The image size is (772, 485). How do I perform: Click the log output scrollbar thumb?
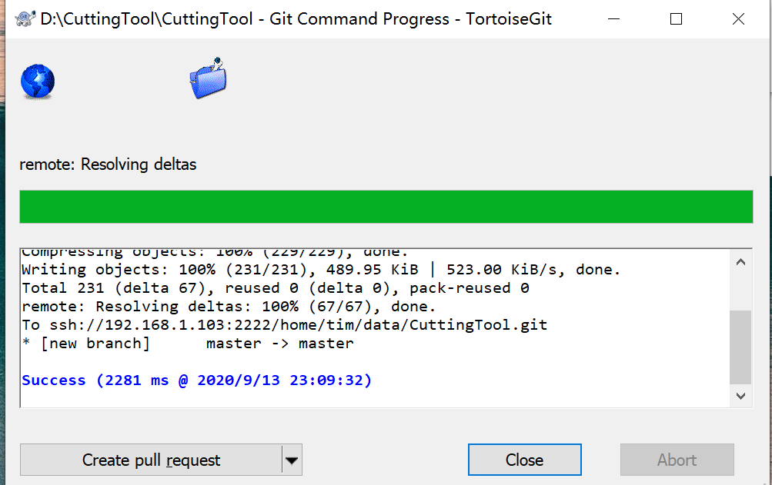pos(740,346)
